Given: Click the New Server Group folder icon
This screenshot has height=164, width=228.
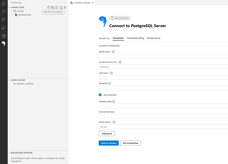Looking at the screenshot, I should click(x=49, y=7).
